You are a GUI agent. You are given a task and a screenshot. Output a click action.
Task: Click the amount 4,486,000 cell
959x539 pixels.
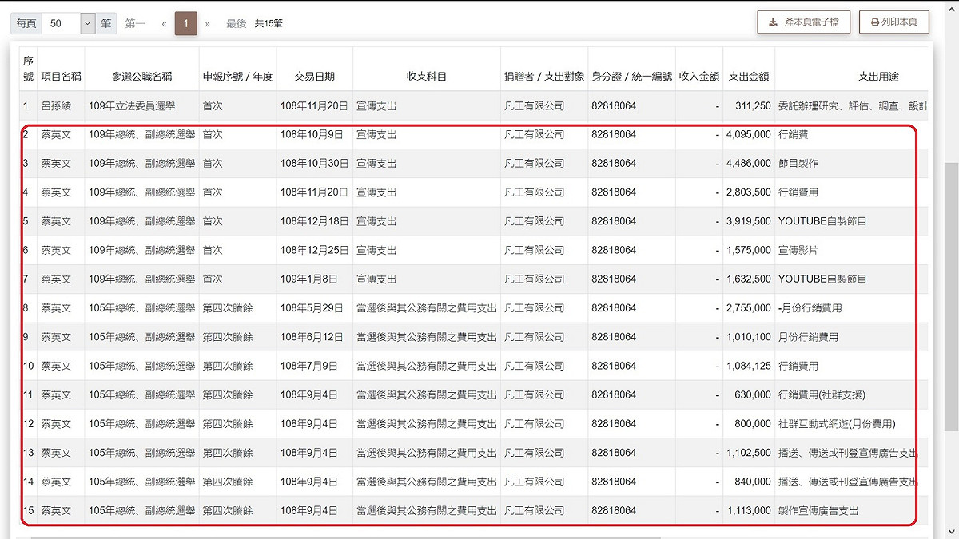coord(749,163)
